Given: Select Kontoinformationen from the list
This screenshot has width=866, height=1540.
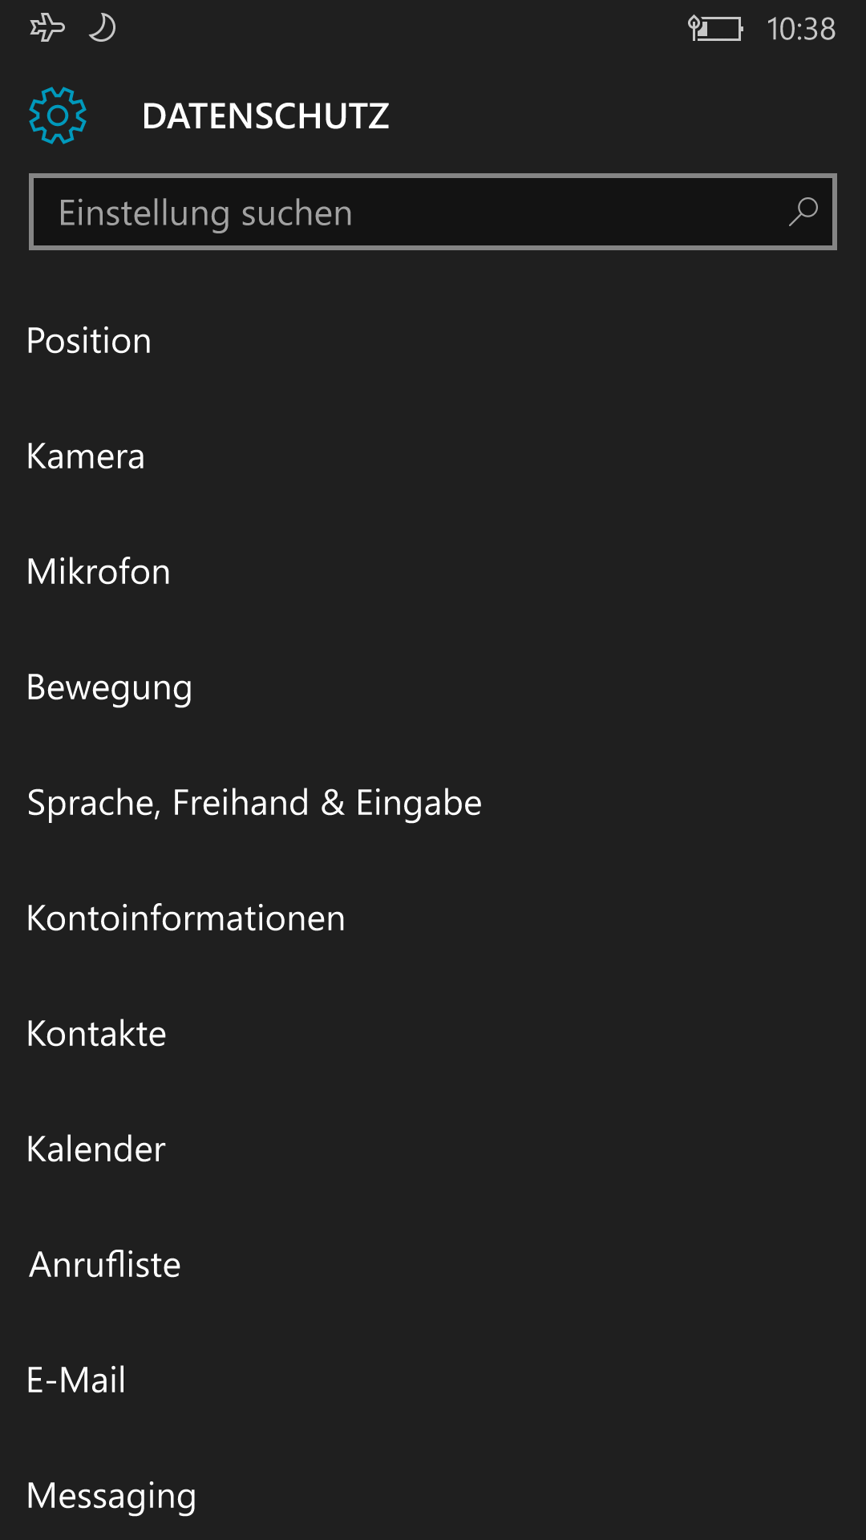Looking at the screenshot, I should [x=433, y=918].
